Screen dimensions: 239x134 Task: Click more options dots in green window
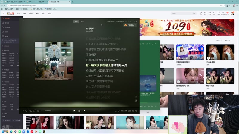(x=156, y=107)
